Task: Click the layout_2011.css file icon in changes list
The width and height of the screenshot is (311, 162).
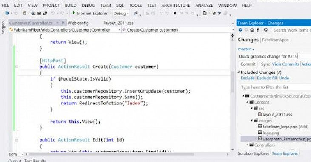Action: (260, 114)
